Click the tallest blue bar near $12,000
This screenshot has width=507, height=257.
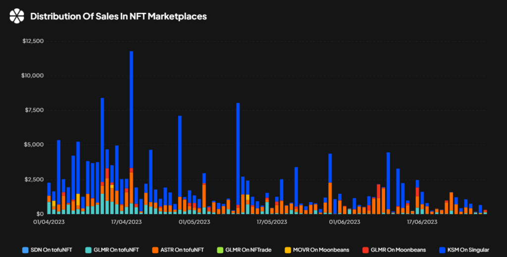tap(131, 110)
